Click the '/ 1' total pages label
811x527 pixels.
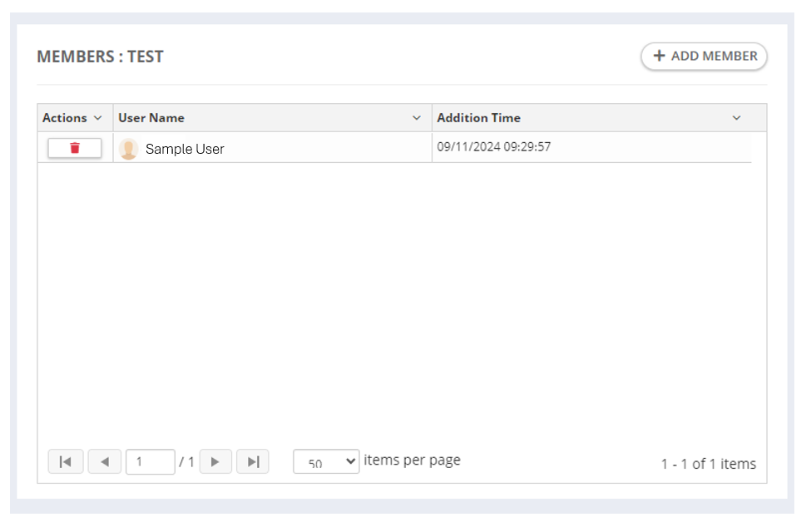click(x=186, y=461)
